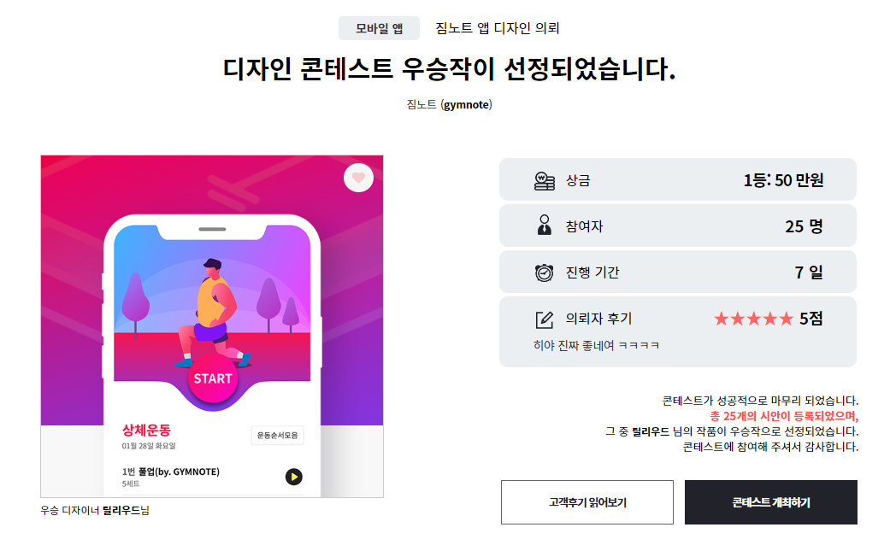890x545 pixels.
Task: Click the 참여자 25명 info row
Action: [x=678, y=226]
